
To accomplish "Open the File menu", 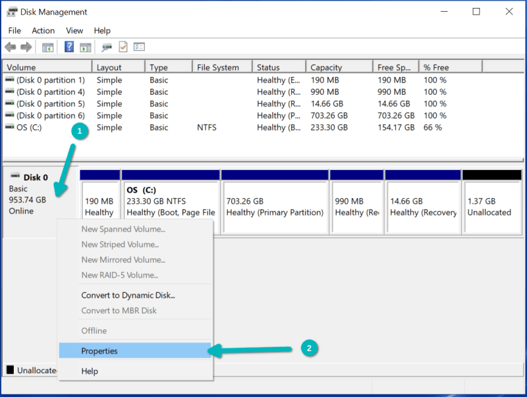I will point(14,30).
